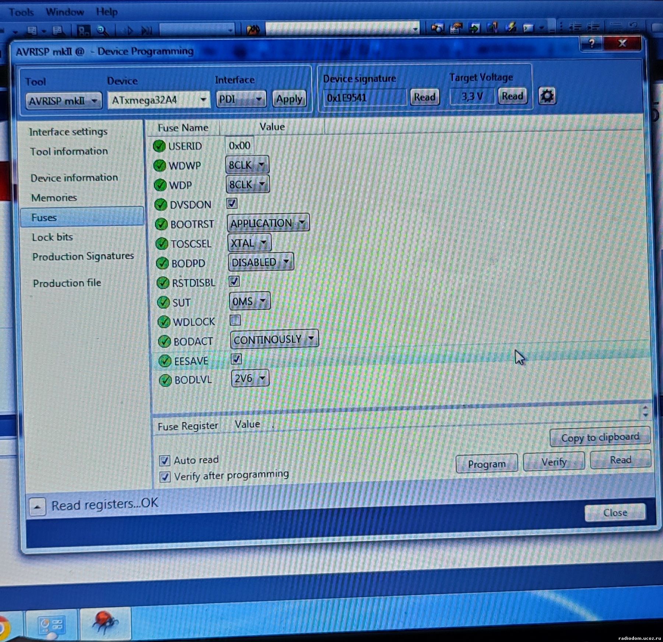
Task: Read the target voltage
Action: 512,96
